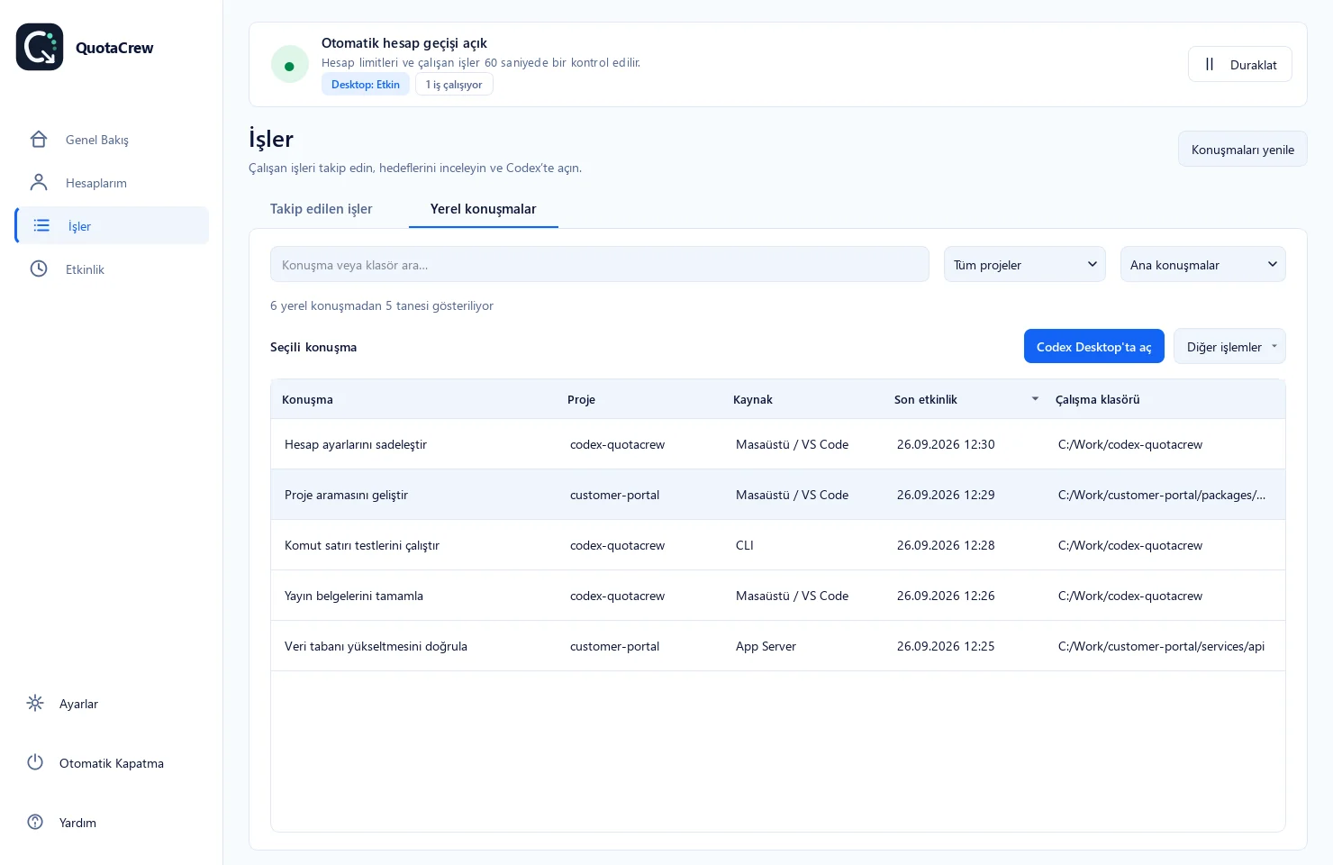Open Hesaplarım person icon
1333x865 pixels.
point(39,183)
